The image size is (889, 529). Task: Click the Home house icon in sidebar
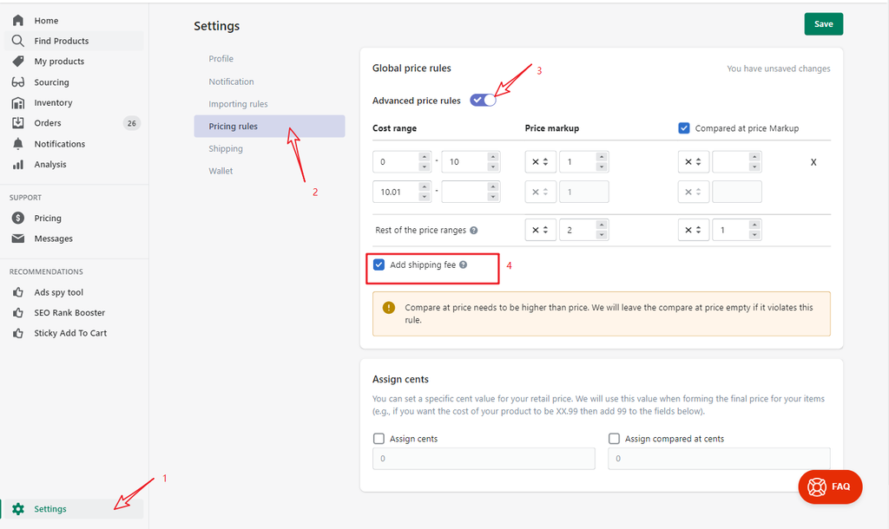pyautogui.click(x=18, y=20)
